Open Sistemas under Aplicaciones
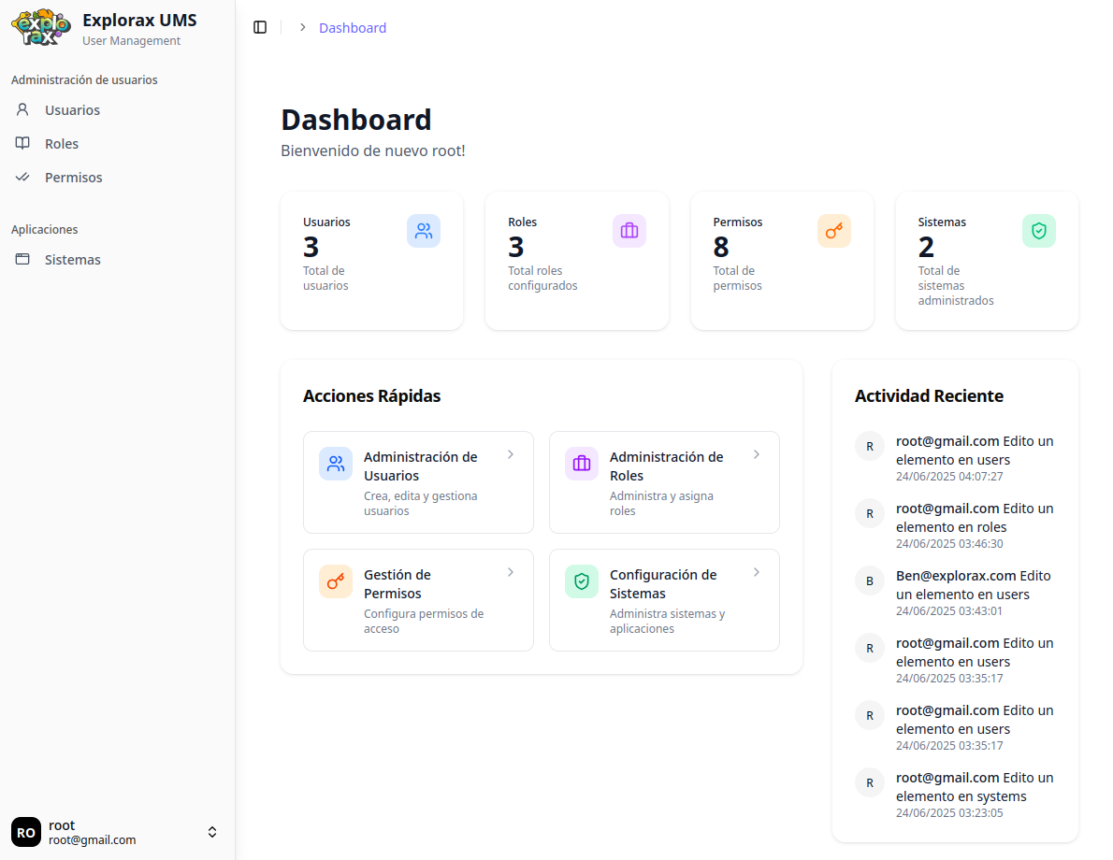The height and width of the screenshot is (860, 1113). [x=72, y=260]
